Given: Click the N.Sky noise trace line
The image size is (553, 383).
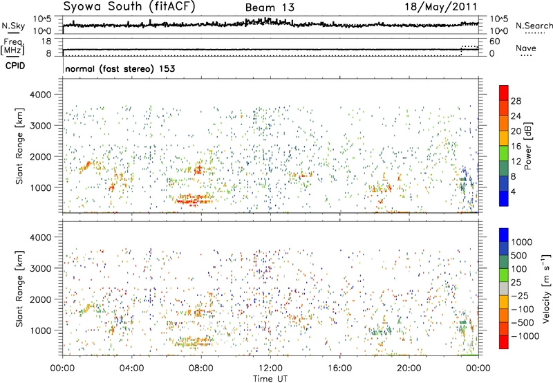Looking at the screenshot, I should click(270, 24).
